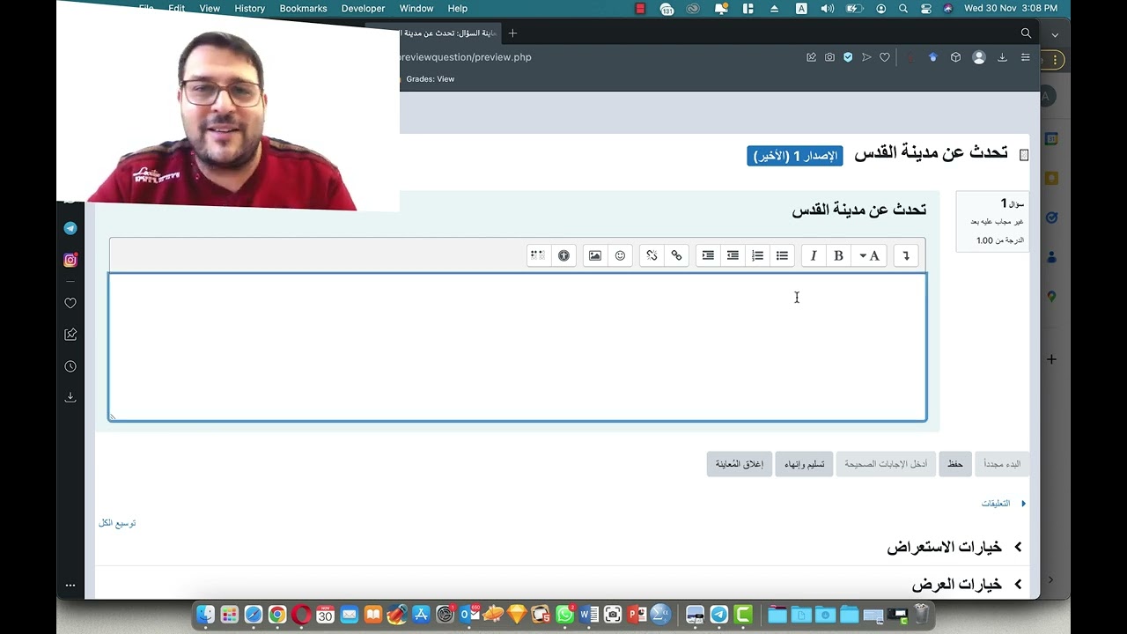The height and width of the screenshot is (634, 1127).
Task: Open the browser downloads arrow icon
Action: [x=1002, y=57]
